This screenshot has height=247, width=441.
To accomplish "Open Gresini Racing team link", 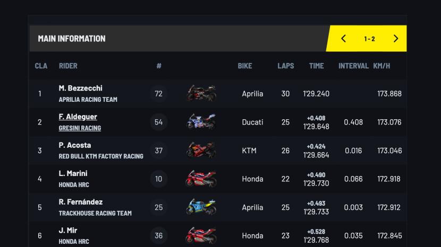I will pos(80,128).
